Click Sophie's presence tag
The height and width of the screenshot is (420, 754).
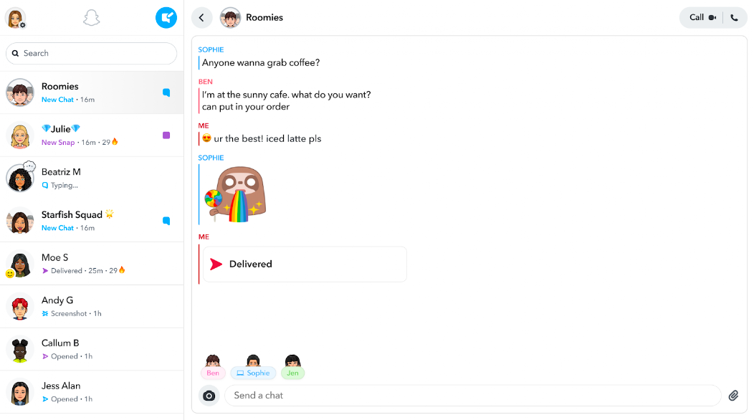(253, 373)
